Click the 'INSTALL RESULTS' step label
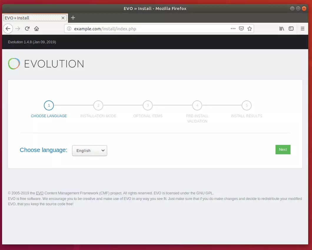 247,116
